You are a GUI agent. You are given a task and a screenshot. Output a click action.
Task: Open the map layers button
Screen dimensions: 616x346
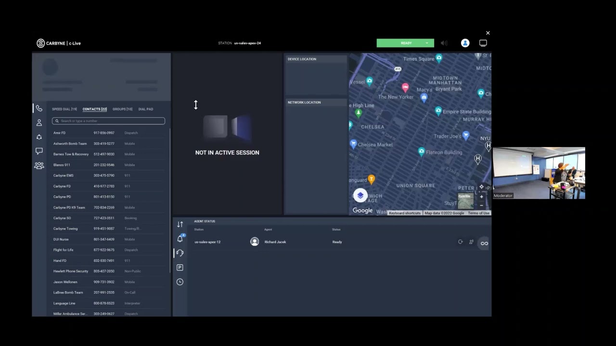(x=360, y=196)
